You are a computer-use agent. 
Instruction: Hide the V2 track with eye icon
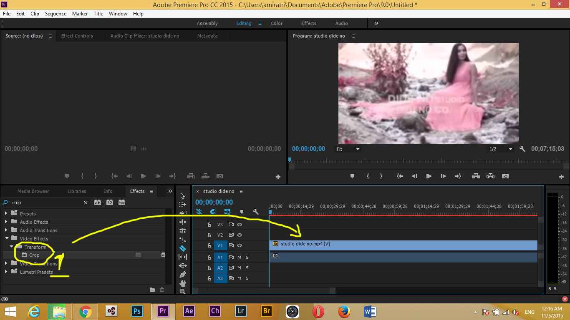240,235
